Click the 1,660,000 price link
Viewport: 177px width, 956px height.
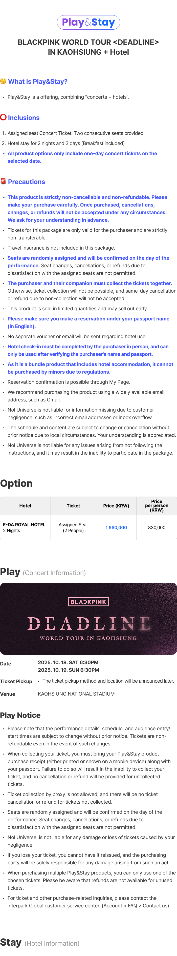coord(116,527)
